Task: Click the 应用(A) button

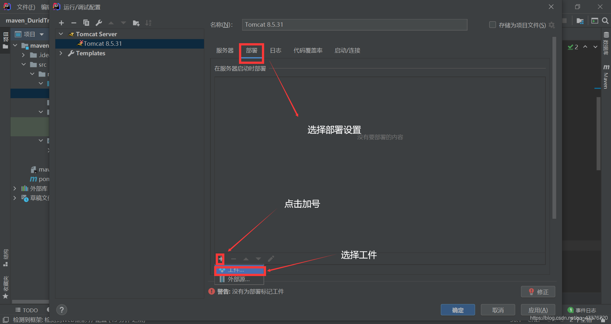Action: [538, 310]
